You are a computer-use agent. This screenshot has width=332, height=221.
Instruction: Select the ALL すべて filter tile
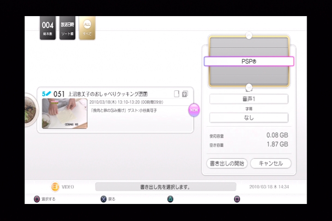tap(87, 28)
